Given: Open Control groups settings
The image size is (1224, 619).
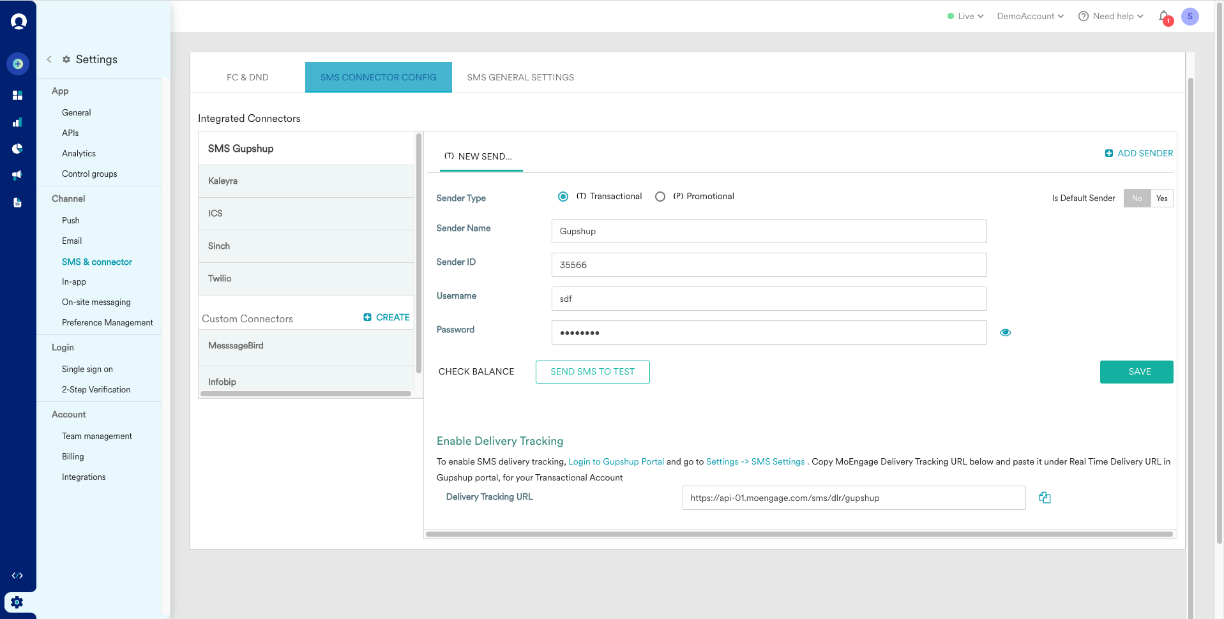Looking at the screenshot, I should [x=89, y=174].
